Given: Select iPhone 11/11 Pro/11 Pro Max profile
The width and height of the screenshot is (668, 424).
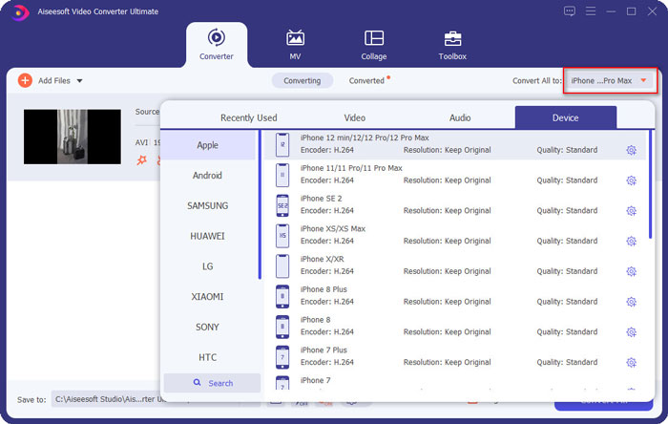Looking at the screenshot, I should coord(455,175).
